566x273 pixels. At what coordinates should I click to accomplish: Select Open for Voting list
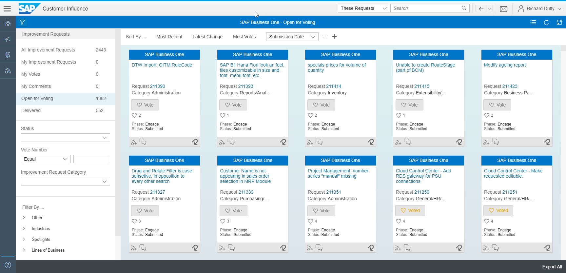coord(66,98)
